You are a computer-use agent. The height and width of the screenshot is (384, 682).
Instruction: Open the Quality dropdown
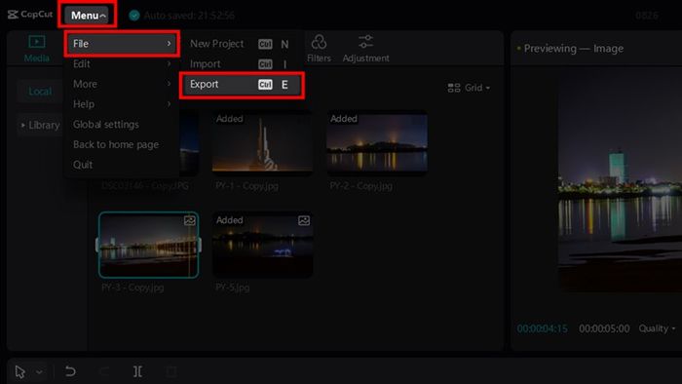click(657, 328)
